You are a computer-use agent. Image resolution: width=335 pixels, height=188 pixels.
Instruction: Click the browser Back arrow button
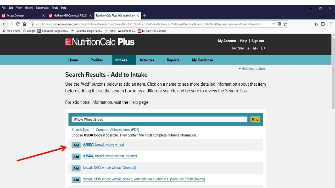tap(4, 24)
